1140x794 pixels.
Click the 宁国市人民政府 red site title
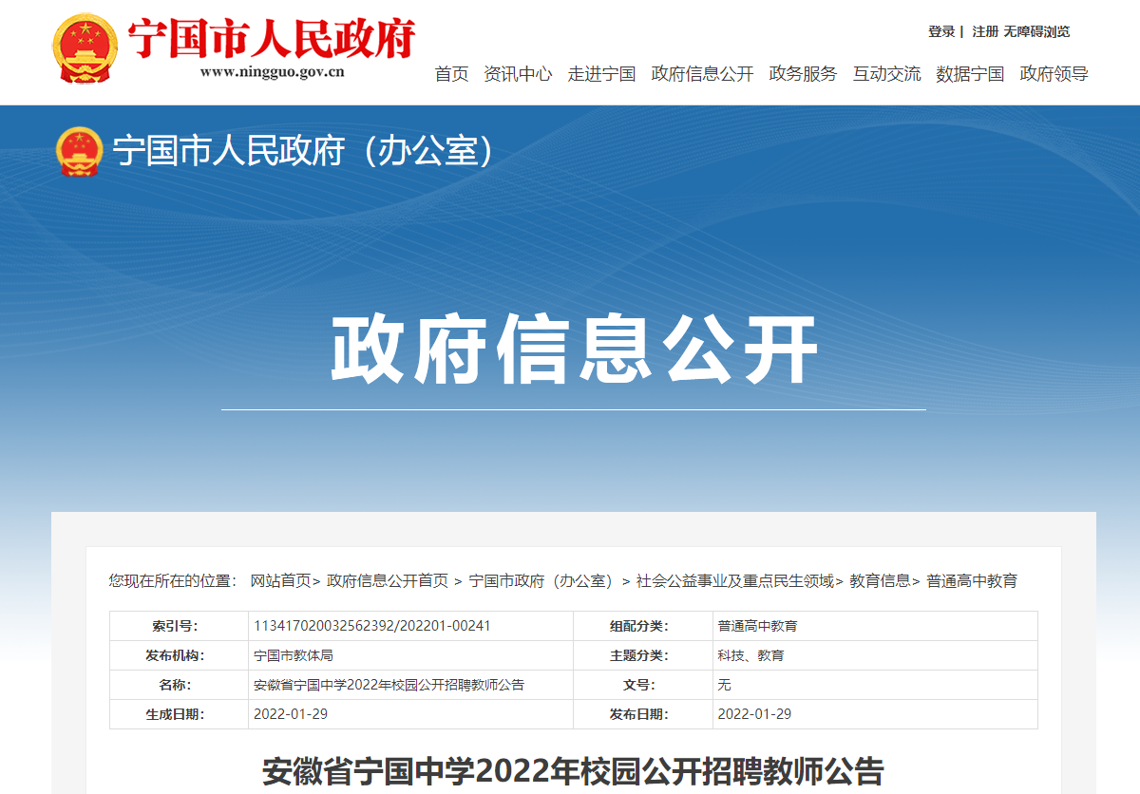point(272,38)
